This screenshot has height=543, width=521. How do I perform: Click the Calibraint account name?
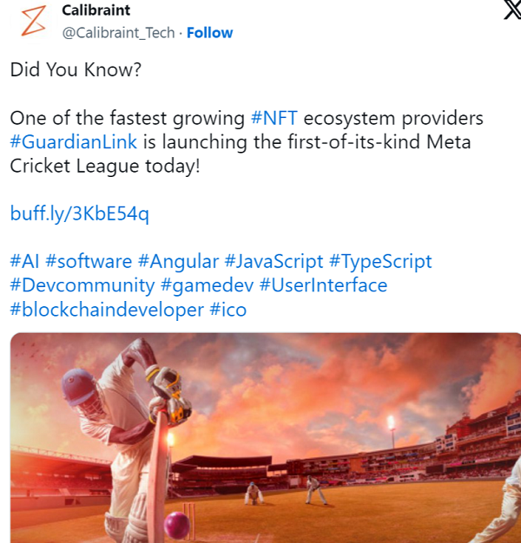96,10
